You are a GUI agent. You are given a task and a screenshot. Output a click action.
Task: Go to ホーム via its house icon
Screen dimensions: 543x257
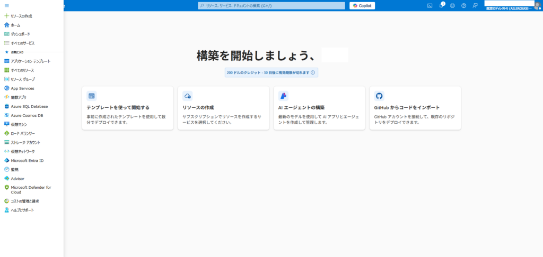pyautogui.click(x=6, y=25)
